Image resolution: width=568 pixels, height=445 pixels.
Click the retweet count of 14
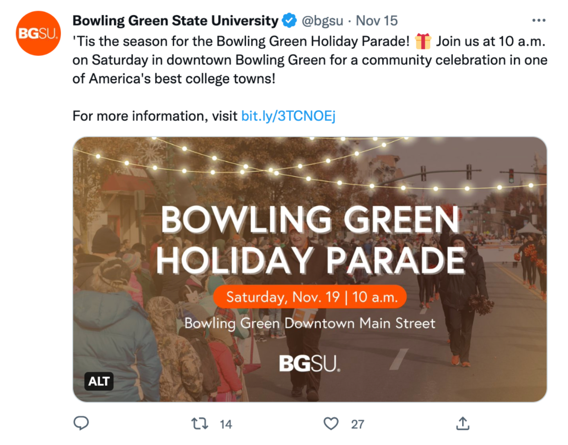[226, 425]
